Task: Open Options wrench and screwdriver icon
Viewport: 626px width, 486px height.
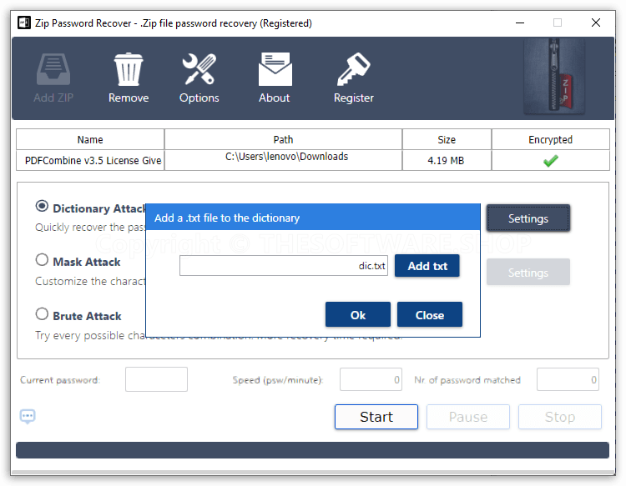Action: click(199, 70)
